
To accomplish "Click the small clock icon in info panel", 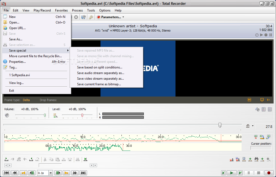I will (x=257, y=35).
